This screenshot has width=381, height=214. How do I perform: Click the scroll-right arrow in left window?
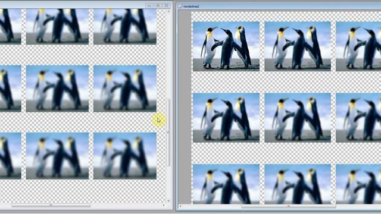pos(164,206)
